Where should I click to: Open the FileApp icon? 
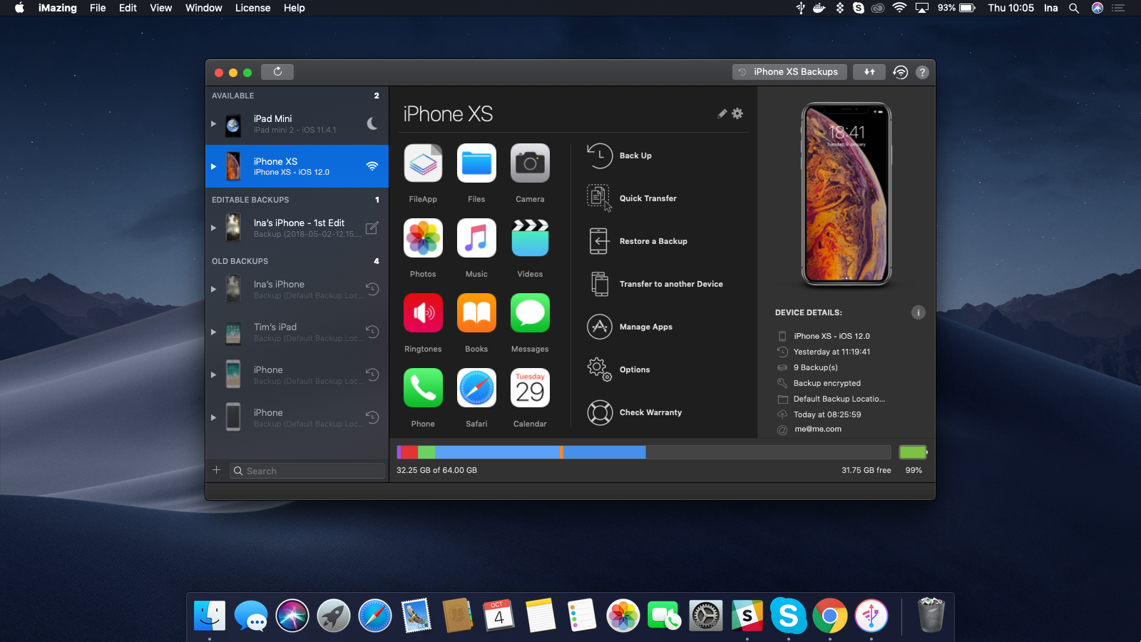coord(423,163)
